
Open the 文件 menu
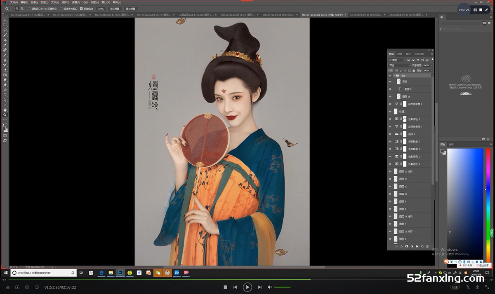14,2
